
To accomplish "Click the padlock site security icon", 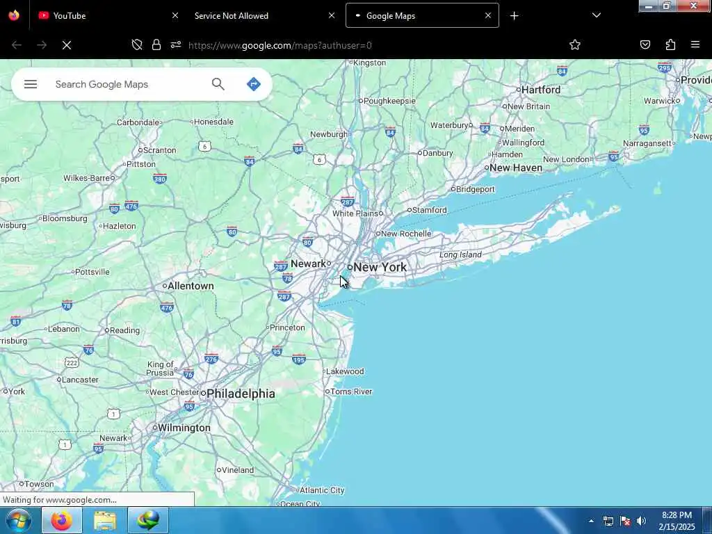I will pyautogui.click(x=156, y=44).
